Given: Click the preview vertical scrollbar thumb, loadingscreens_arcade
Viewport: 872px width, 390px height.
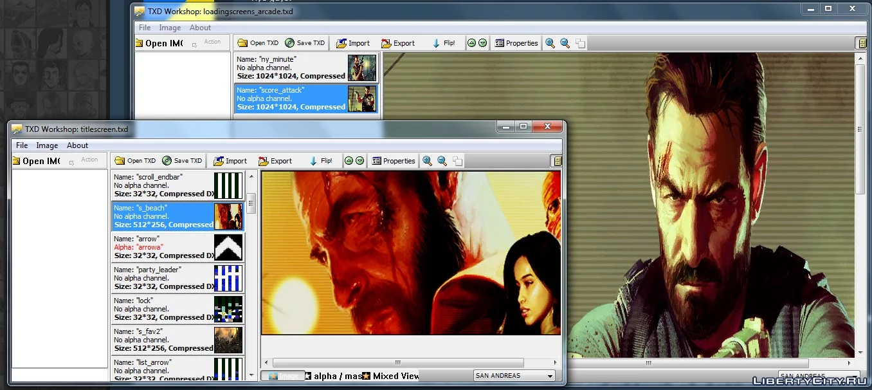Looking at the screenshot, I should (861, 128).
